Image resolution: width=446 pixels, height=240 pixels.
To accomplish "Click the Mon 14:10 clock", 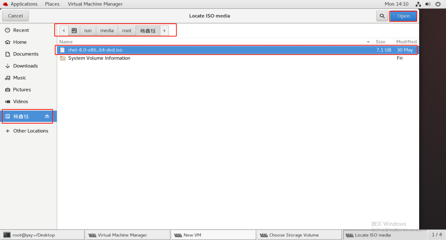I will [396, 4].
